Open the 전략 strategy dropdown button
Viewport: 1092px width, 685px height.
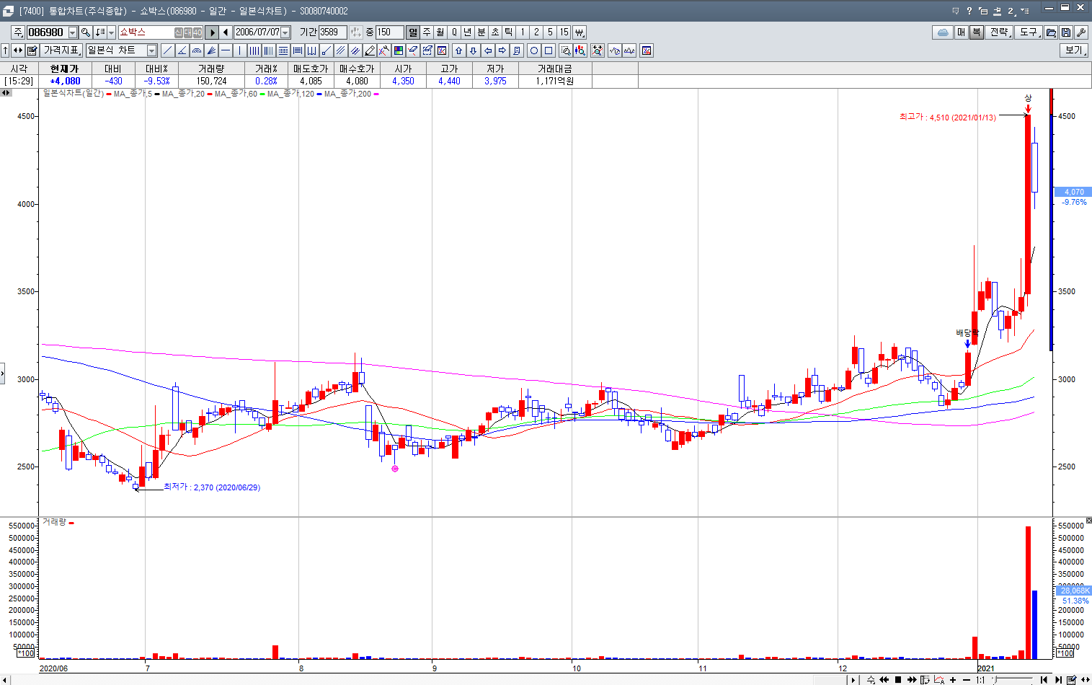1000,32
